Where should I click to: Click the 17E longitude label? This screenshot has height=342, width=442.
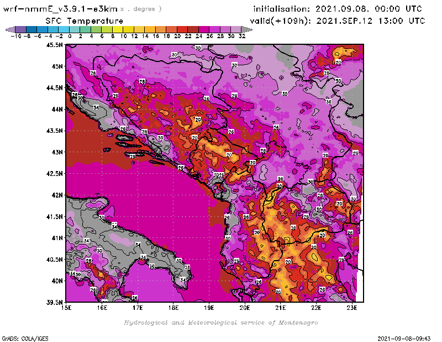pos(138,308)
